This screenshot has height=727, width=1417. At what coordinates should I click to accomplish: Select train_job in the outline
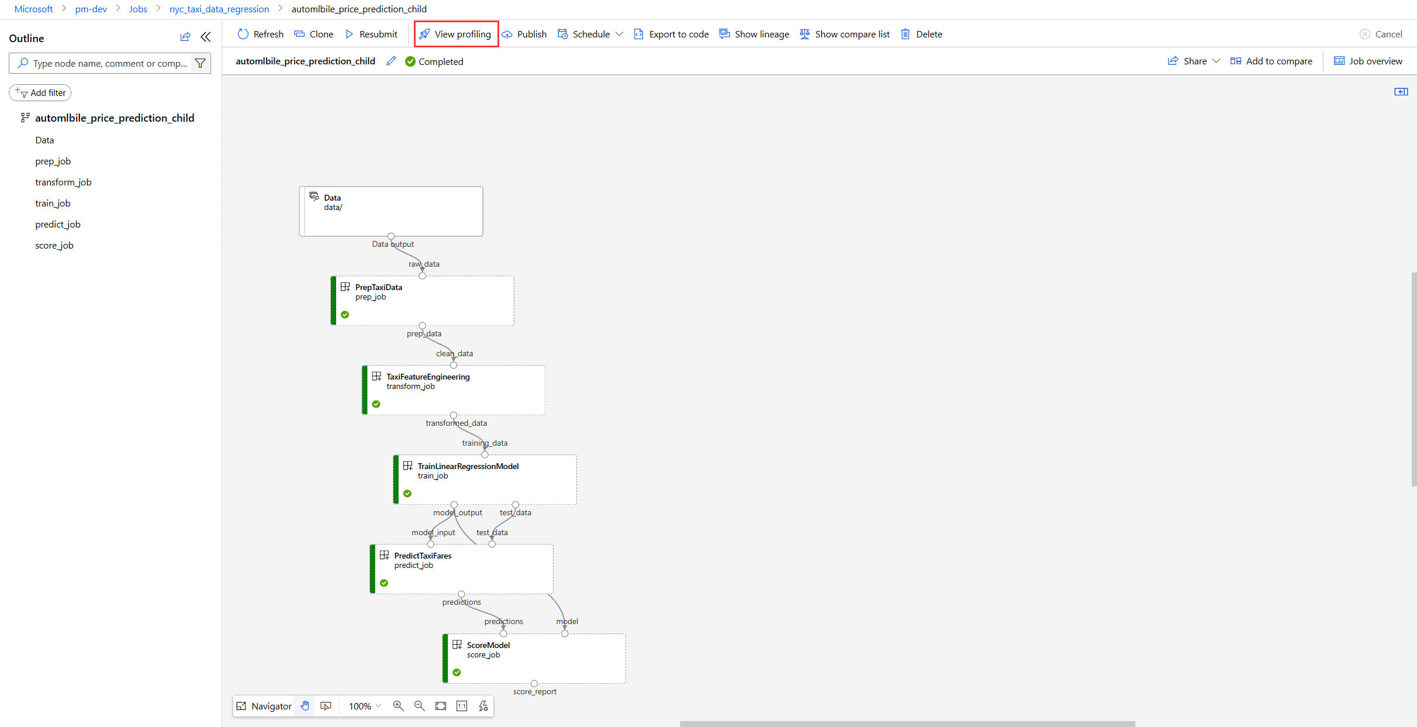[53, 203]
